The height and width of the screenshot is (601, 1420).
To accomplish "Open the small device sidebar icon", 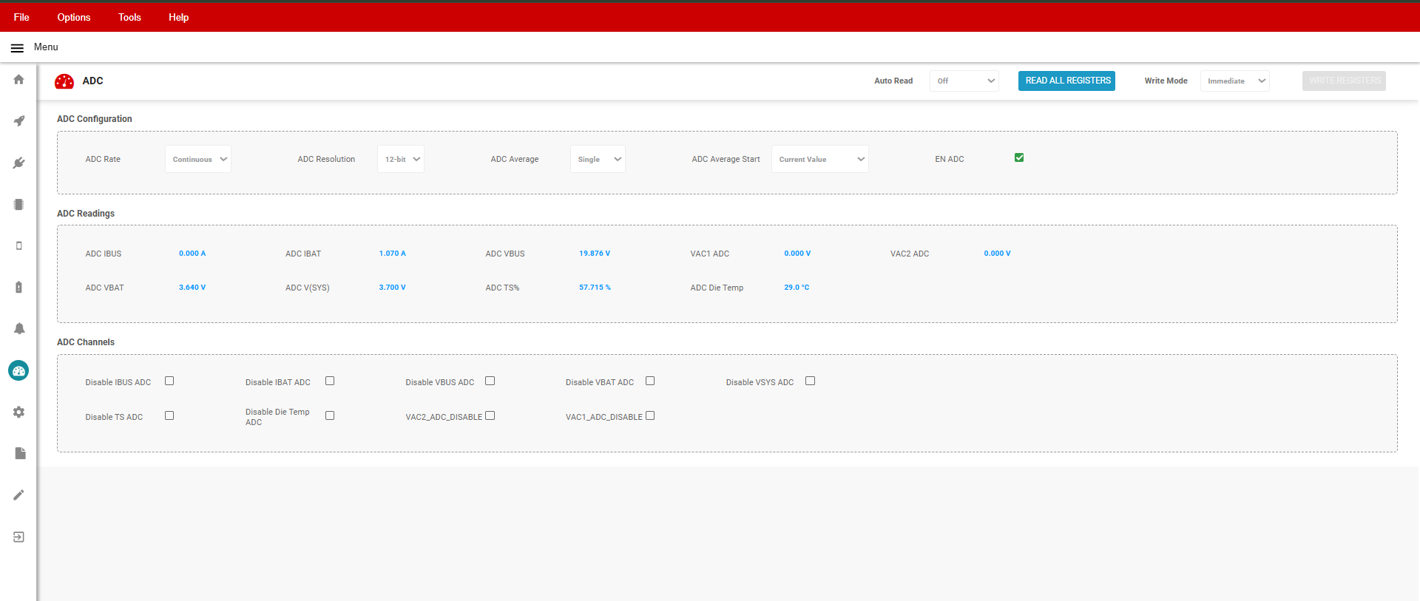I will (x=19, y=245).
